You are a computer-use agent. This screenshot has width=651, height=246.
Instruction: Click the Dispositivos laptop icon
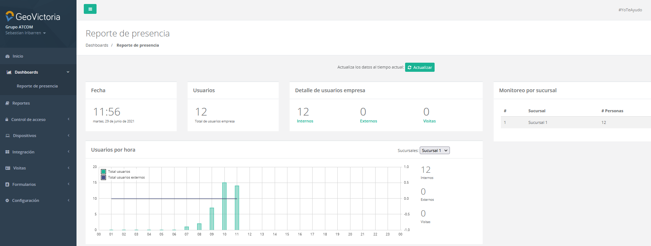[x=8, y=136]
